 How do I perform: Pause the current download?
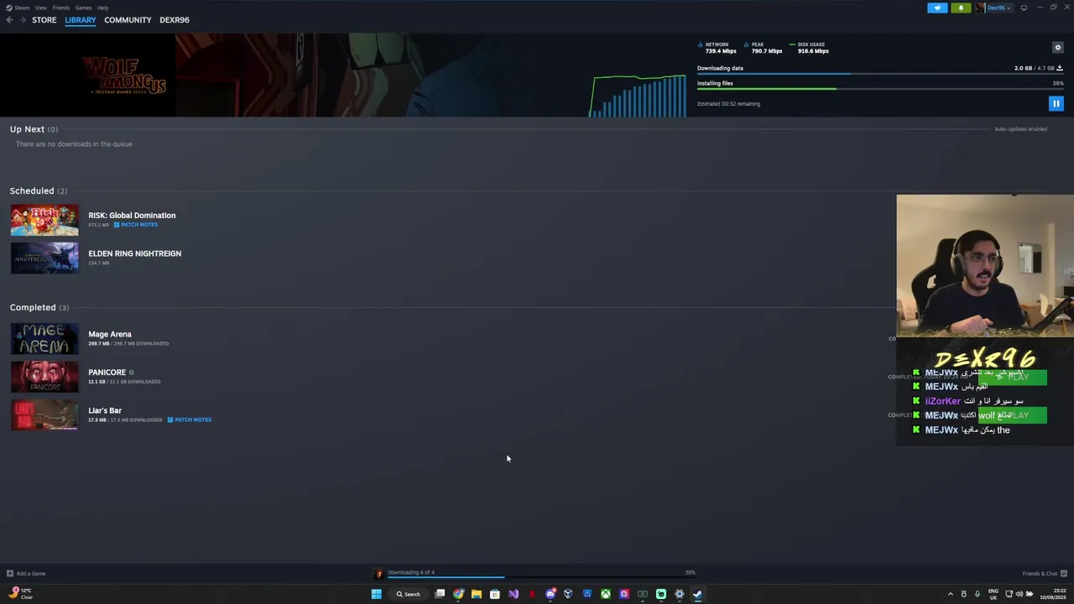[x=1056, y=104]
